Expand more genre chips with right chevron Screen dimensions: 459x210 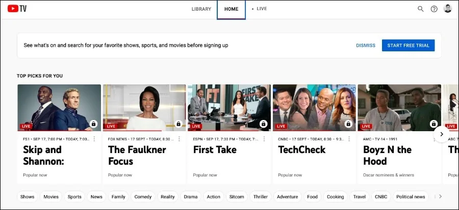[440, 197]
